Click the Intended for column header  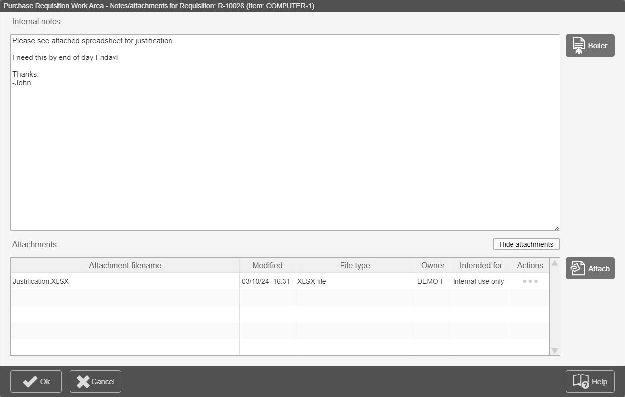[481, 265]
